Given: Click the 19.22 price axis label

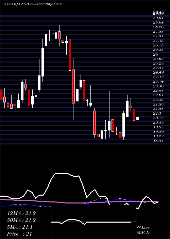Looking at the screenshot, I should (x=158, y=136).
